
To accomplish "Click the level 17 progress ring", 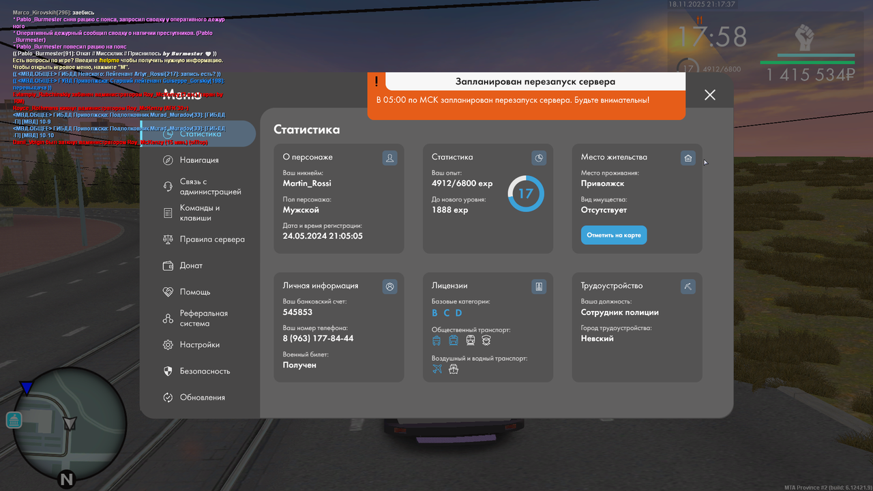I will coord(526,194).
